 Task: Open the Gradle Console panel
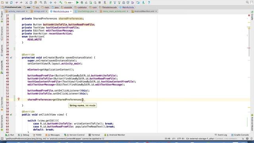click(x=240, y=135)
